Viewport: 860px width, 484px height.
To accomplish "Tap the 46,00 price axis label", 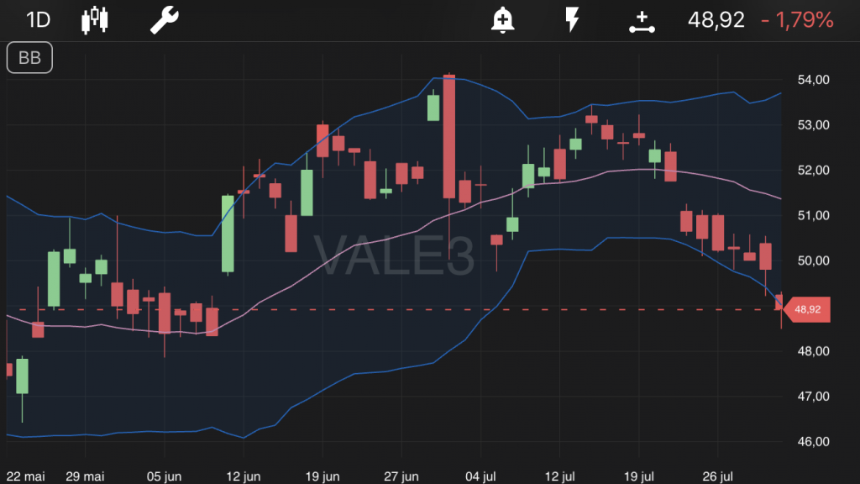I will click(x=813, y=442).
